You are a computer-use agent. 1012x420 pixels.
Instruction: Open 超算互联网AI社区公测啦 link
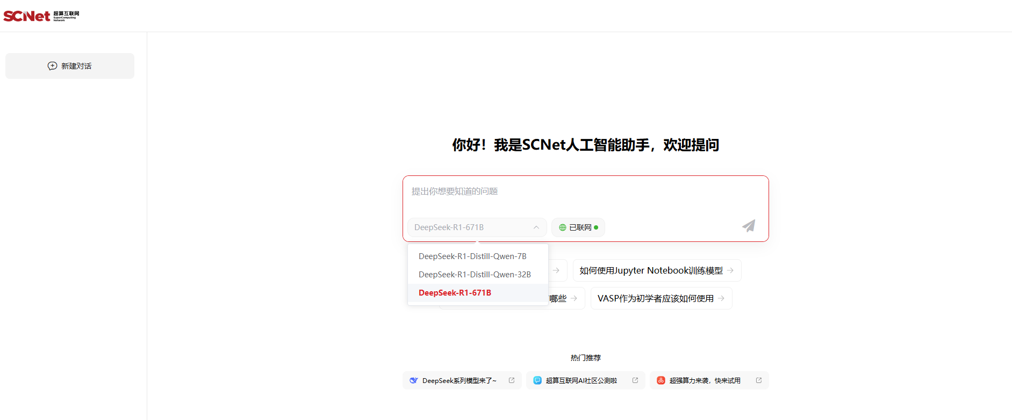(x=585, y=380)
